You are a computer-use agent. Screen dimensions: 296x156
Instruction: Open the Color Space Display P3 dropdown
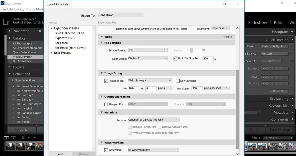[x=148, y=58]
